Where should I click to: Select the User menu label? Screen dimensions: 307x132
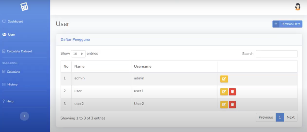12,35
